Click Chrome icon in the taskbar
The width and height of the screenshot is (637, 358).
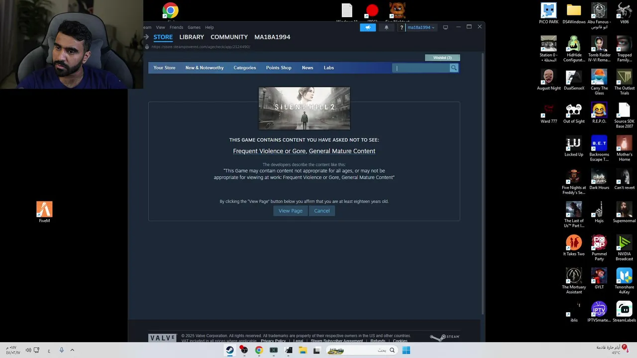point(259,350)
